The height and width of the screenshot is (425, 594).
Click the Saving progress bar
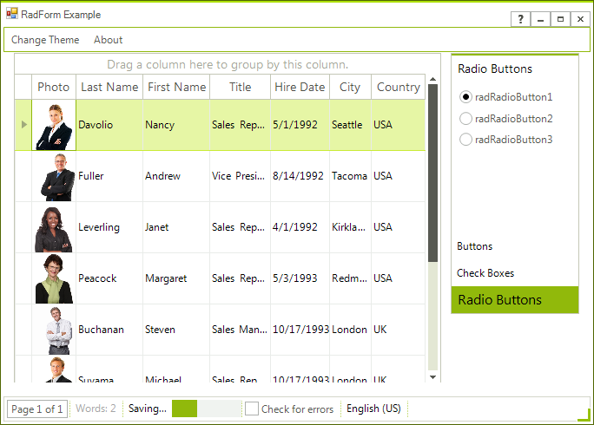[207, 409]
